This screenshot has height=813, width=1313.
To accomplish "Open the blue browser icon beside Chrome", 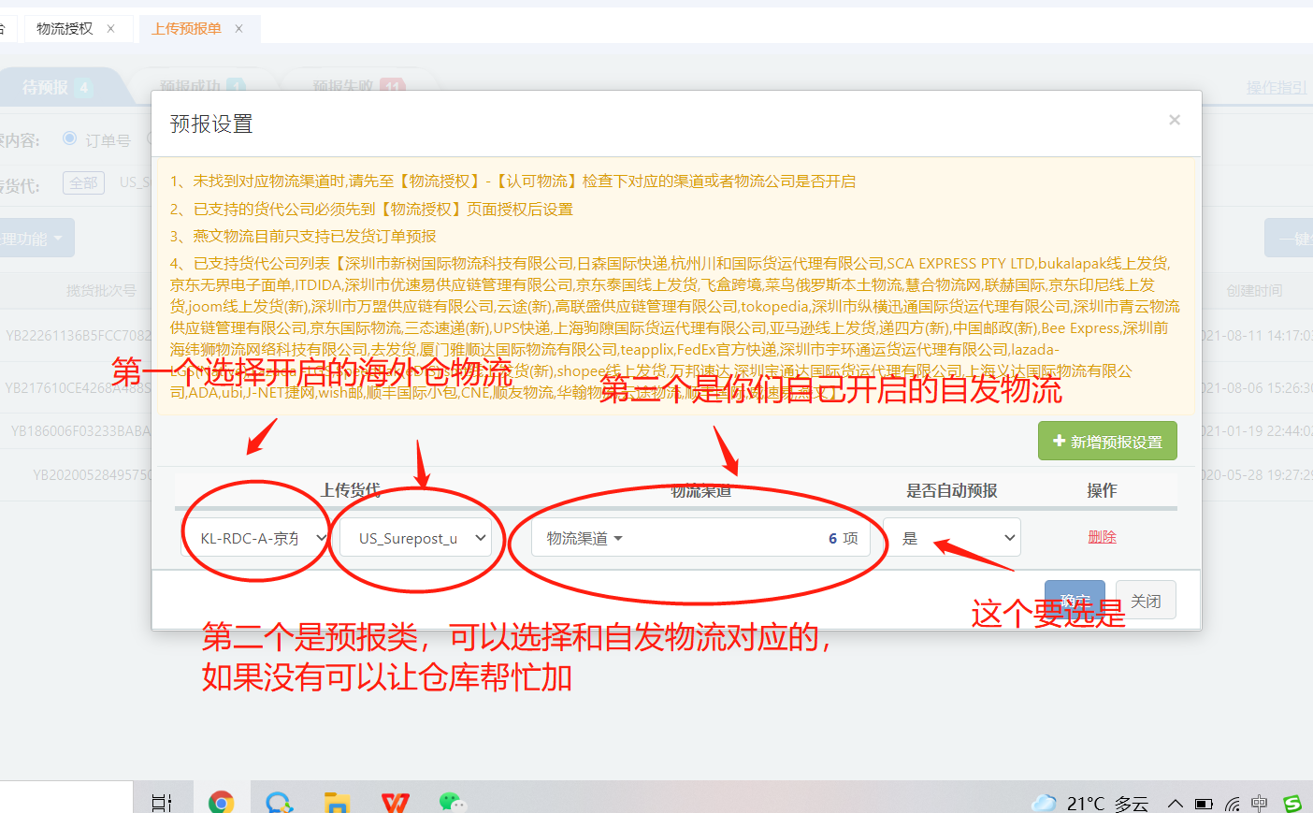I will tap(279, 802).
